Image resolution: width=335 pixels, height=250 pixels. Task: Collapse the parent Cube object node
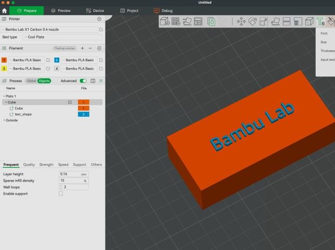(6, 102)
